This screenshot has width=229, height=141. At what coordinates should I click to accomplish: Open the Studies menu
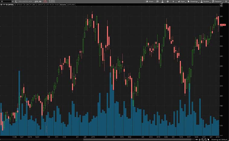coord(205,2)
